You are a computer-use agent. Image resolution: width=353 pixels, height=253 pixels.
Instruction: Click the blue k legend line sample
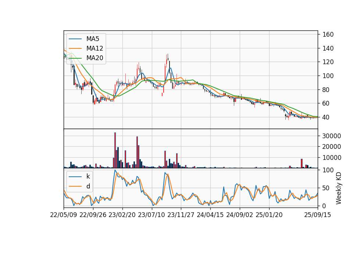click(x=75, y=177)
